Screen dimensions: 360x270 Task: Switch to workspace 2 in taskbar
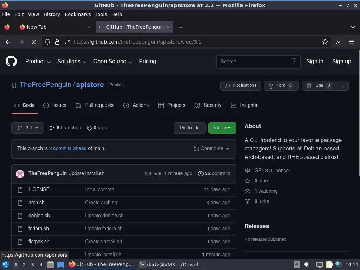tap(24, 265)
